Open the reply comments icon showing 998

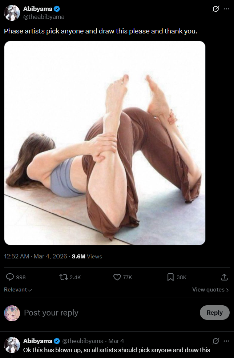(10, 277)
